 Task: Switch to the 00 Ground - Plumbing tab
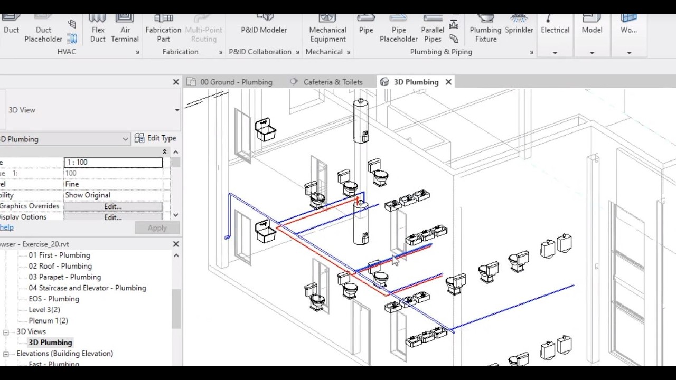click(x=229, y=82)
